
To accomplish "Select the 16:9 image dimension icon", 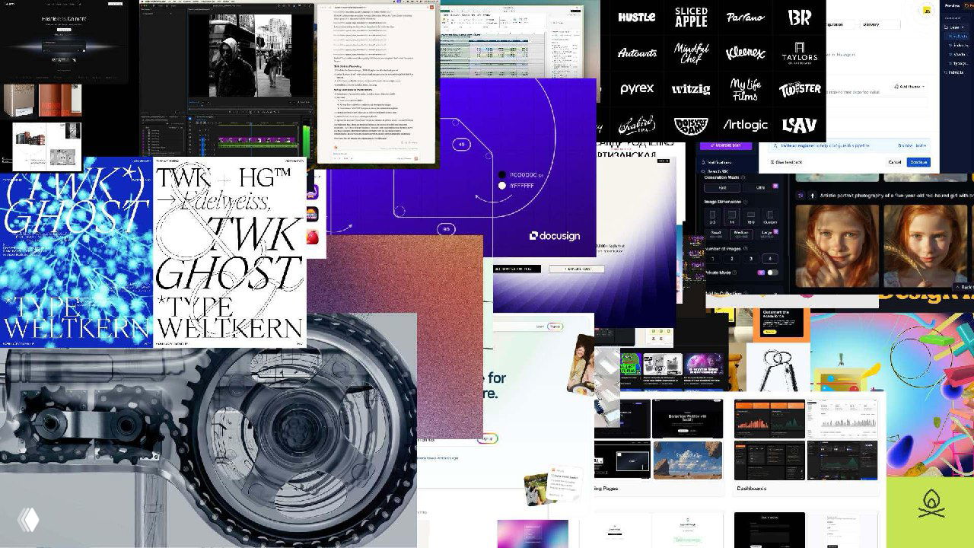I will (x=750, y=218).
